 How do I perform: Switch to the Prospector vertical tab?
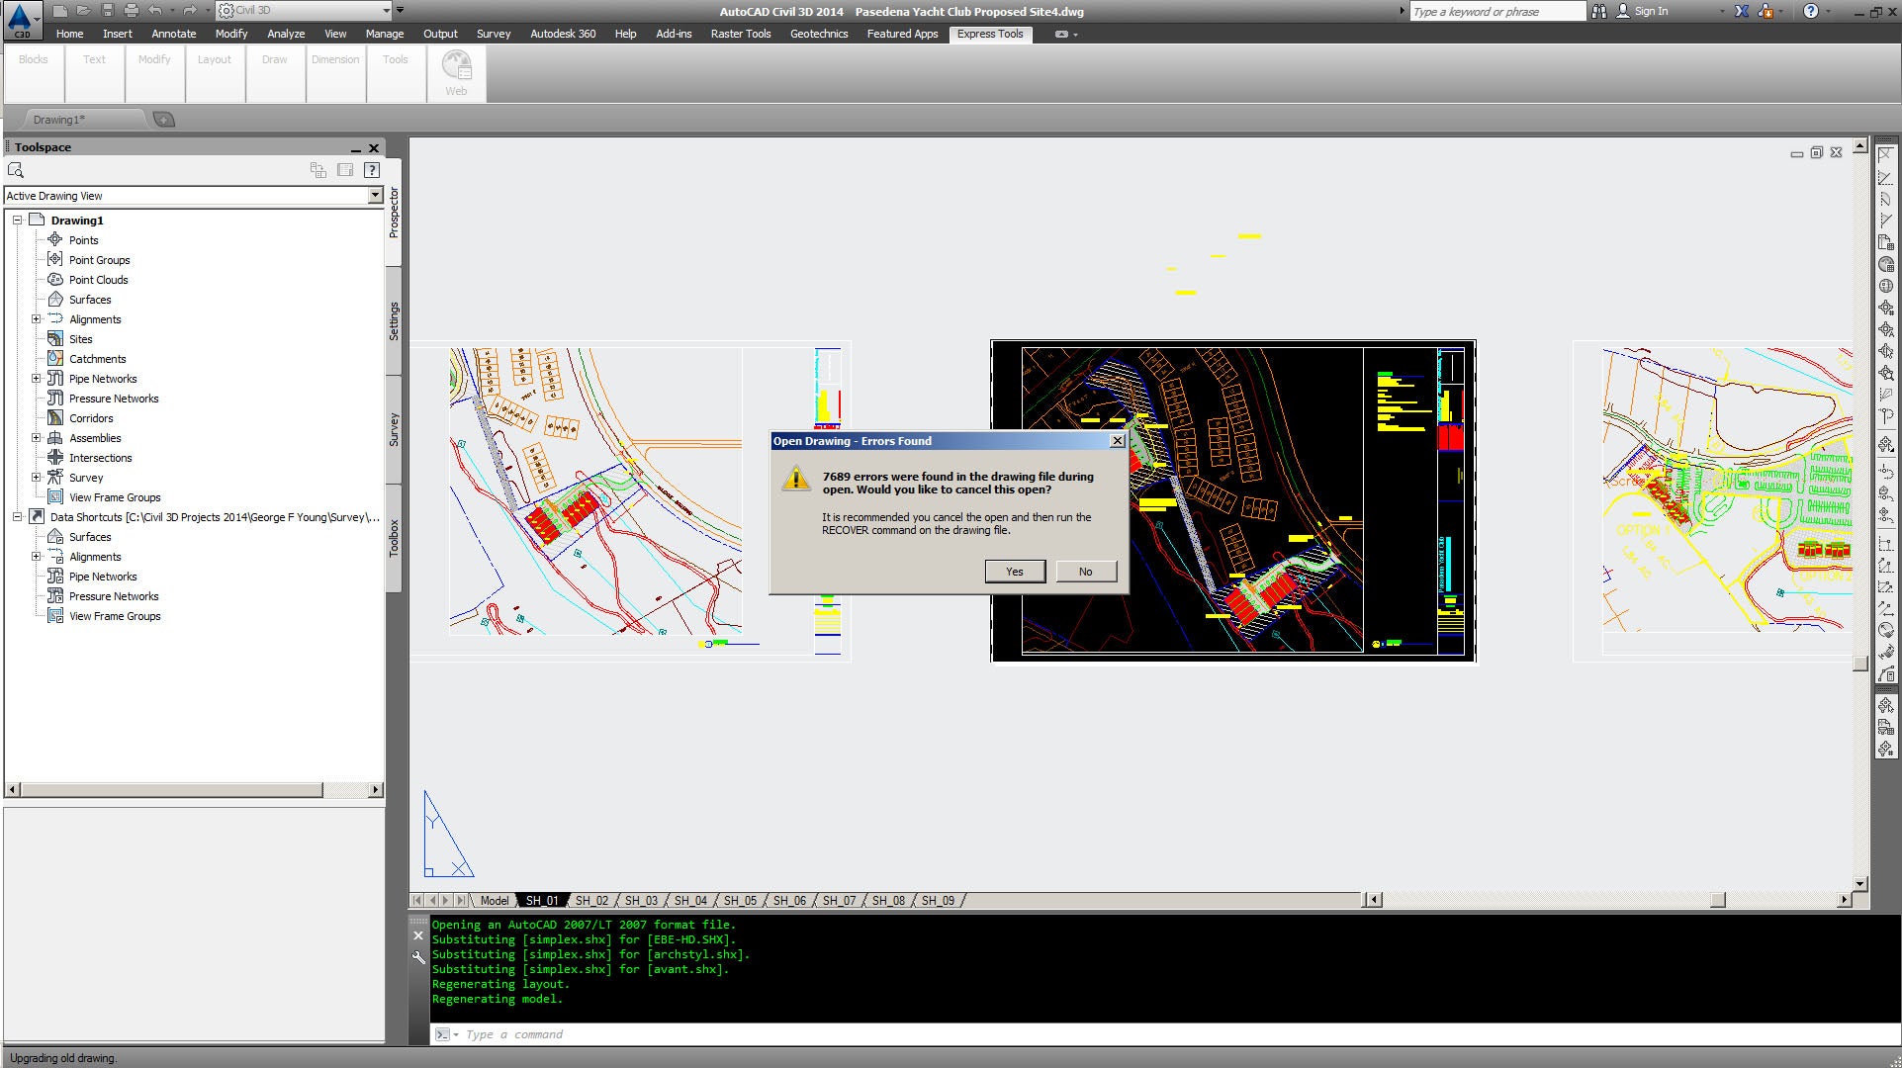click(394, 213)
